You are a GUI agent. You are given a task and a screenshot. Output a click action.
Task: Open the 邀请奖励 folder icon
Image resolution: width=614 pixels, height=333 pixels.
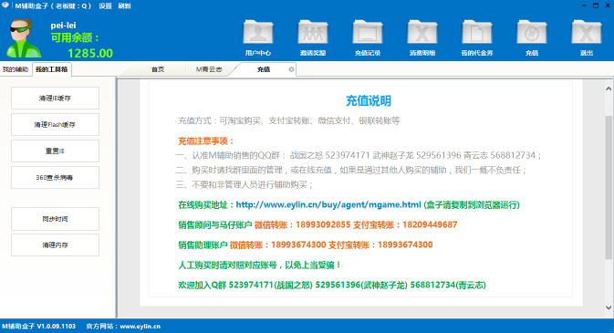[x=313, y=32]
